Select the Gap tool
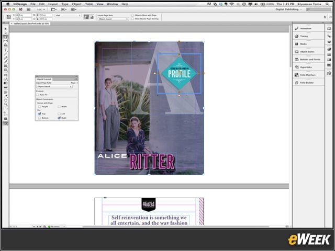The image size is (335, 251). click(x=6, y=41)
